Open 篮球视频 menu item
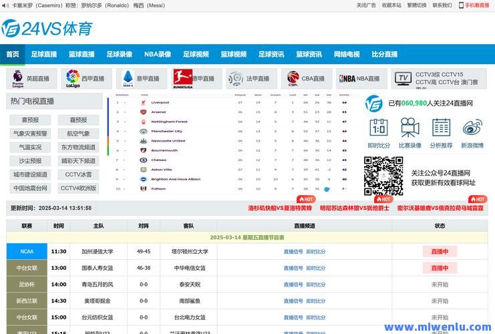This screenshot has height=334, width=495. point(234,54)
